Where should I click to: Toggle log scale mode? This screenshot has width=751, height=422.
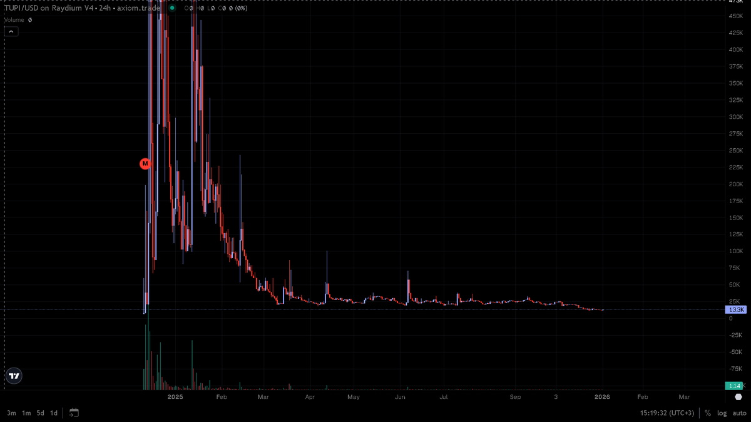[722, 413]
